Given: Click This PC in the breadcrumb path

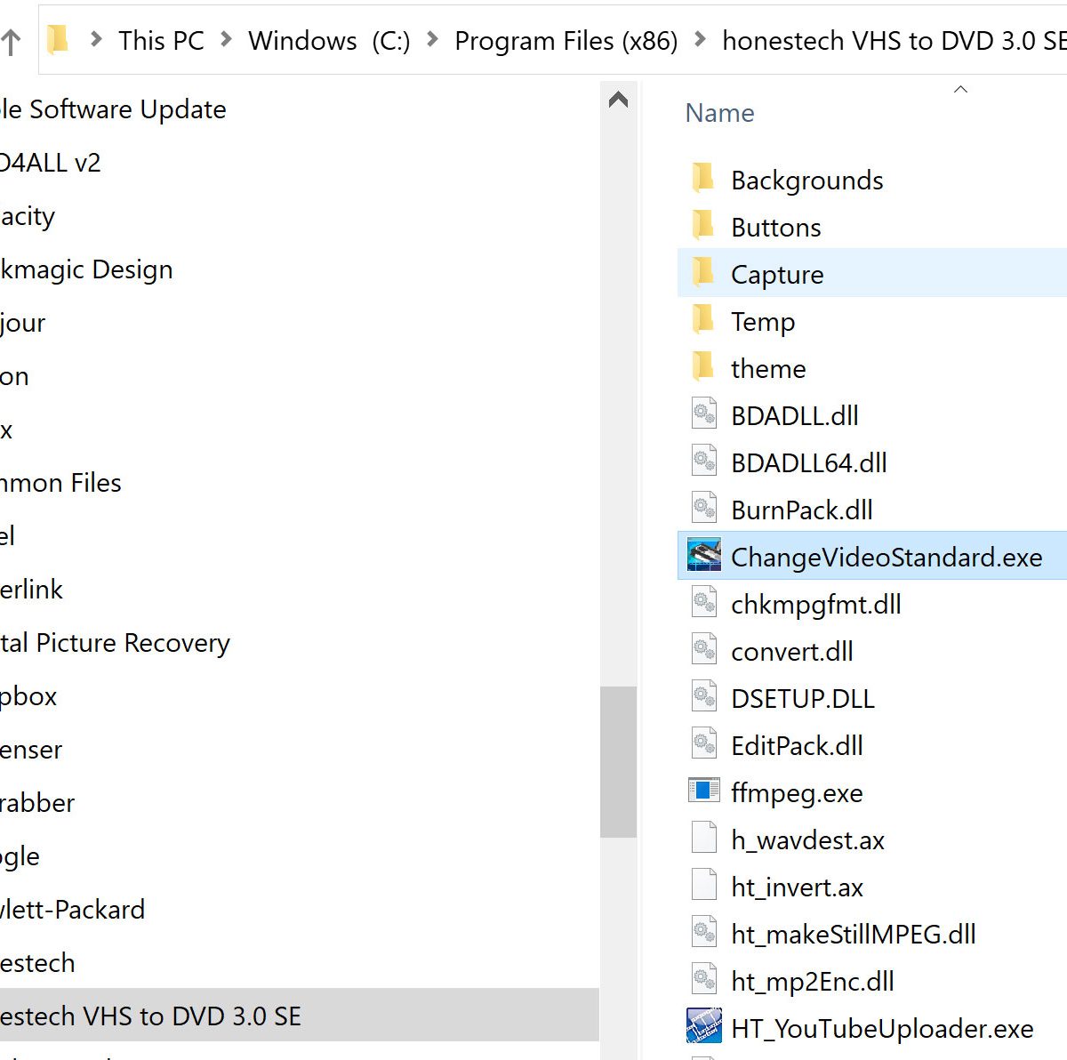Looking at the screenshot, I should point(161,41).
